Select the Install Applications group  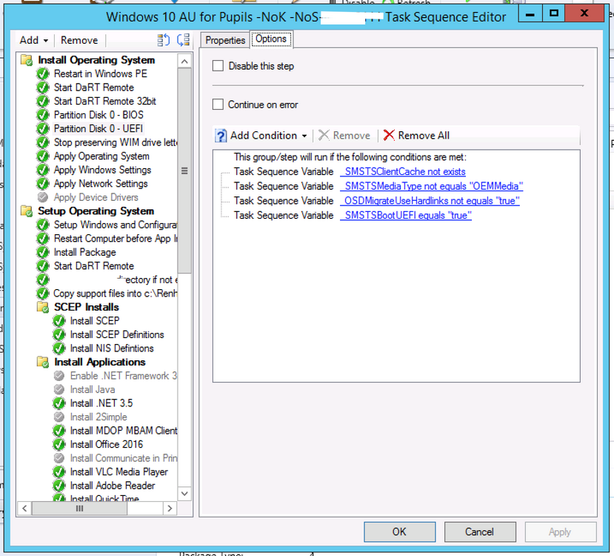[100, 362]
